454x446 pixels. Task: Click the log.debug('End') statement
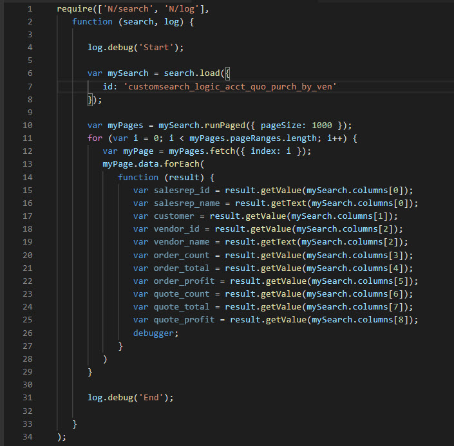pos(131,398)
